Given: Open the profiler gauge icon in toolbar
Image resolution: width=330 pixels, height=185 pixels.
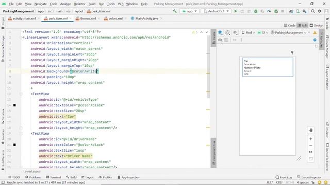Looking at the screenshot, I should pyautogui.click(x=269, y=11).
